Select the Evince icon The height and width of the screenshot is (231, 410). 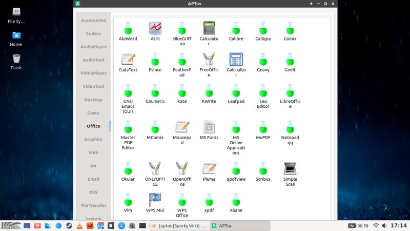(x=155, y=60)
